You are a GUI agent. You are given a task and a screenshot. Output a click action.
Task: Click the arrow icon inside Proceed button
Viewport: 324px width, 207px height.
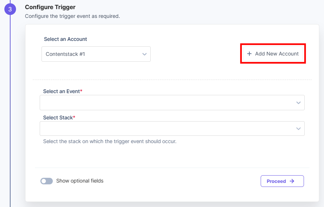coord(292,181)
